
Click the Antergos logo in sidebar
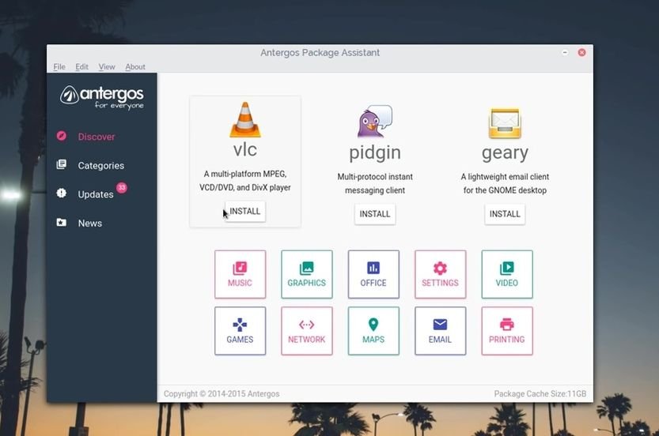(x=102, y=97)
